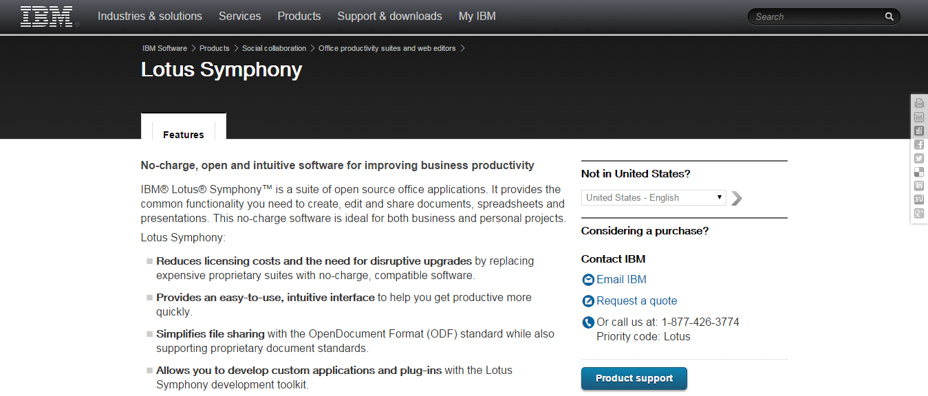The height and width of the screenshot is (396, 928).
Task: Share the page on Google Plus
Action: click(919, 213)
